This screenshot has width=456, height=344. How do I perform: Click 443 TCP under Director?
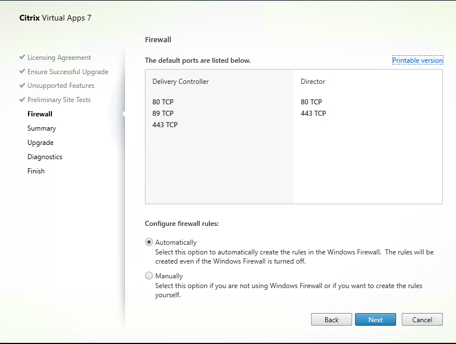pos(313,113)
